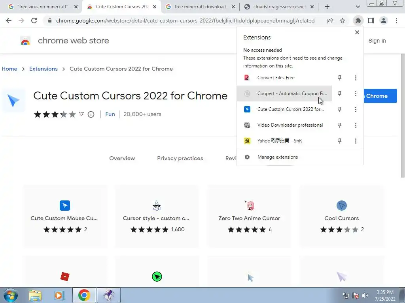
Task: Click the Cute Custom Cursors extension icon in list
Action: click(x=247, y=109)
